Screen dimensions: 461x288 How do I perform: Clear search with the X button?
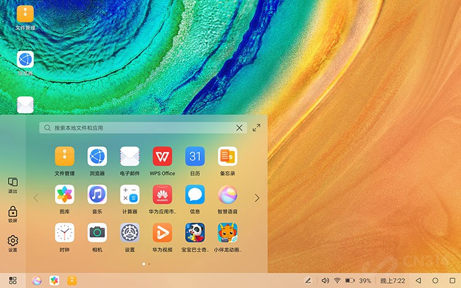[239, 128]
